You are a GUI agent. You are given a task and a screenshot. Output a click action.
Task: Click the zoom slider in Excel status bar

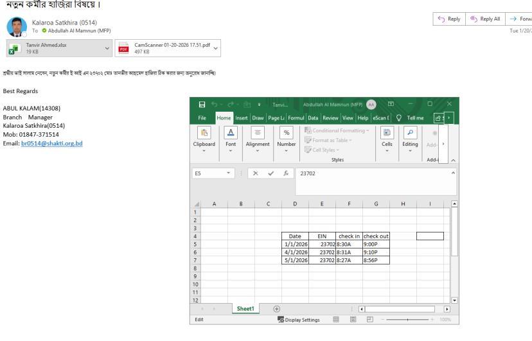[x=409, y=319]
